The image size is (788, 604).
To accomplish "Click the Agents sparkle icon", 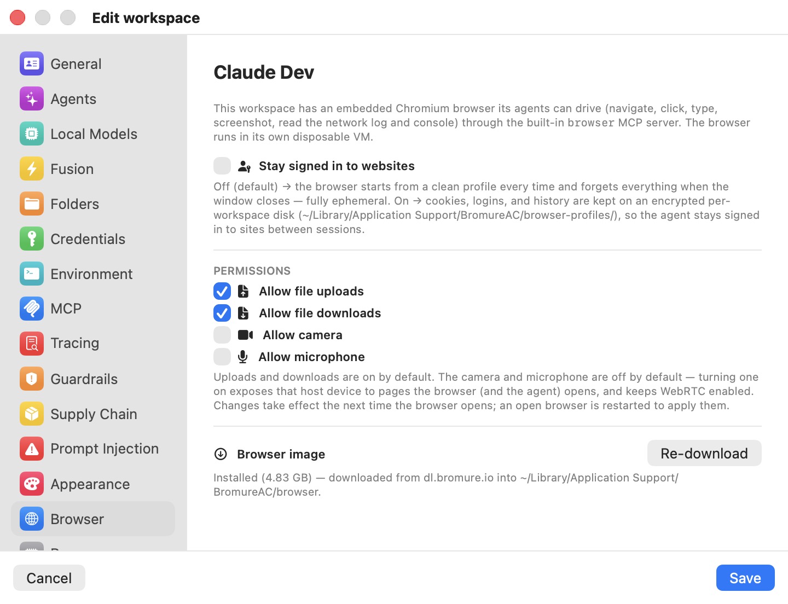I will (x=32, y=99).
